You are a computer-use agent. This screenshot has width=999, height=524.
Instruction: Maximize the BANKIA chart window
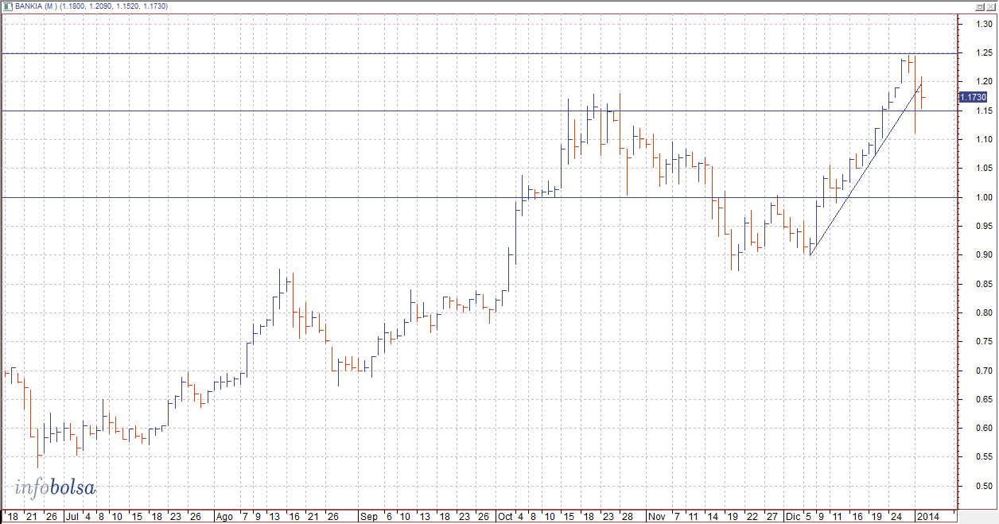point(982,6)
